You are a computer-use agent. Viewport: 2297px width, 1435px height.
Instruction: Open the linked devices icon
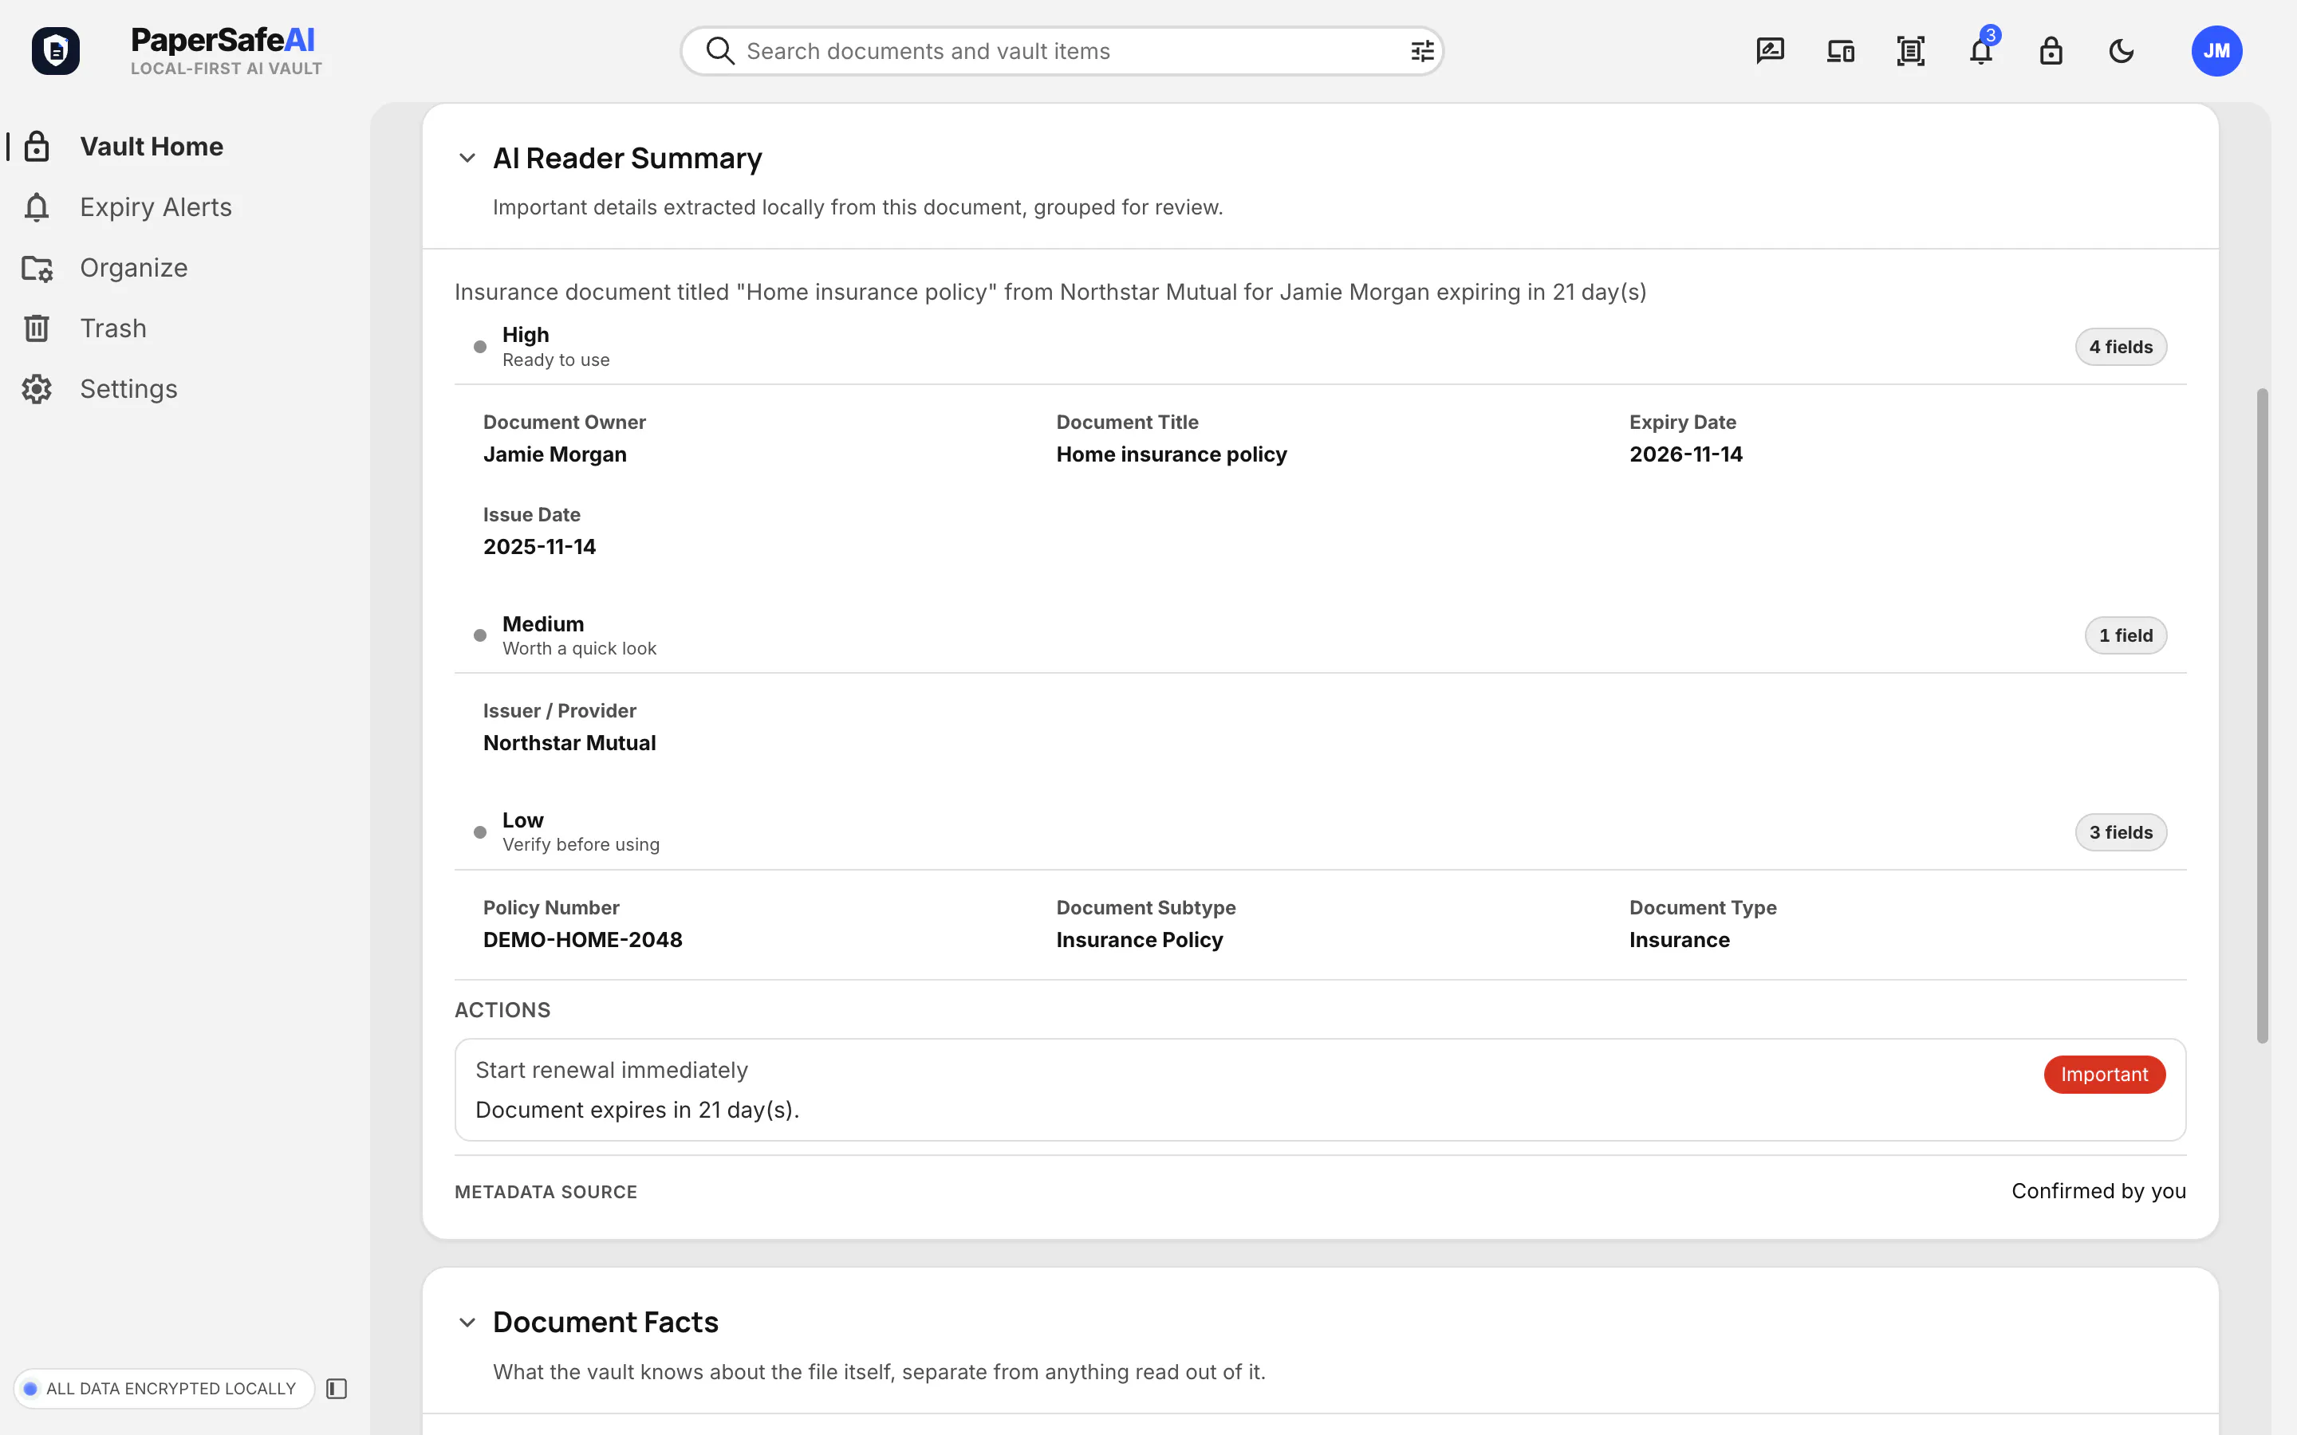point(1841,51)
